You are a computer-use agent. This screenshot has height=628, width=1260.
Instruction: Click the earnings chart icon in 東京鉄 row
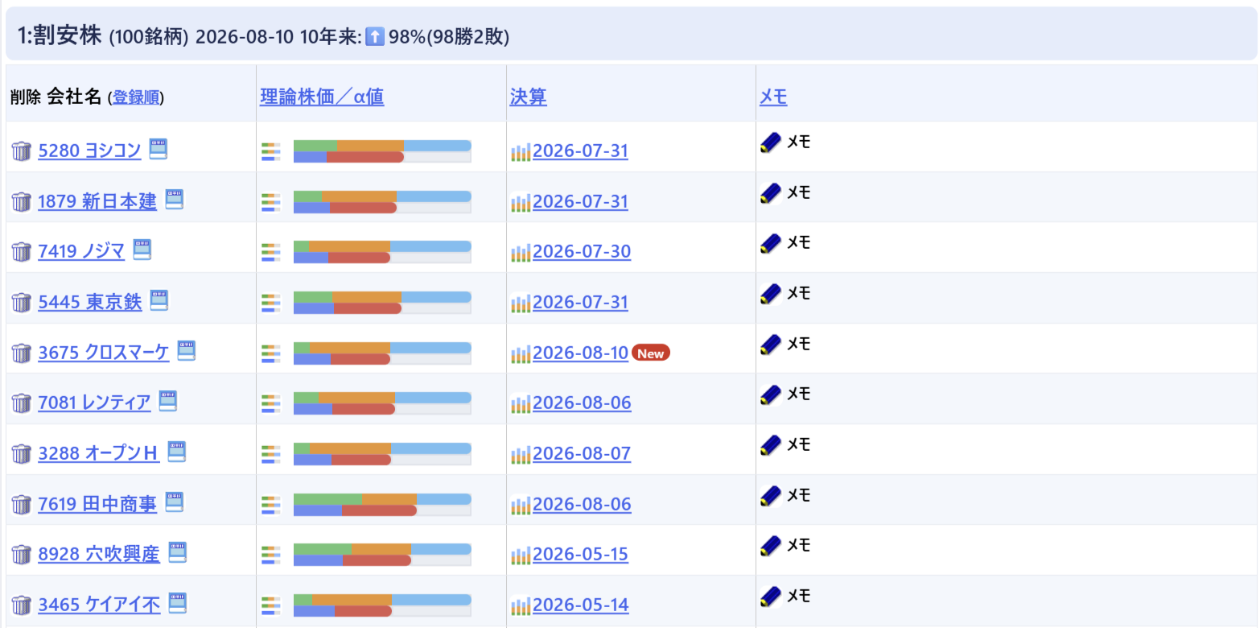click(521, 303)
